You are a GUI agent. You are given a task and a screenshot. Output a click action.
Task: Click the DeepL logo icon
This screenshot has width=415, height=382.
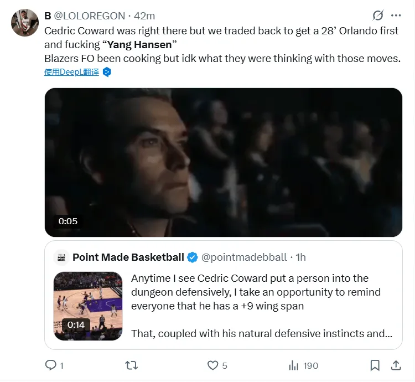[x=107, y=72]
